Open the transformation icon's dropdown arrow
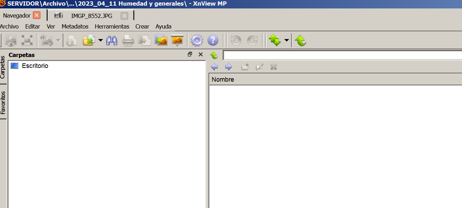The height and width of the screenshot is (208, 462). tap(58, 40)
